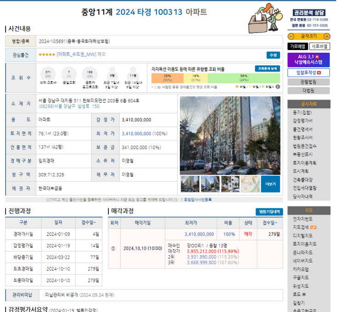Open 법원문건접수 record
This screenshot has width=341, height=312.
tap(304, 146)
